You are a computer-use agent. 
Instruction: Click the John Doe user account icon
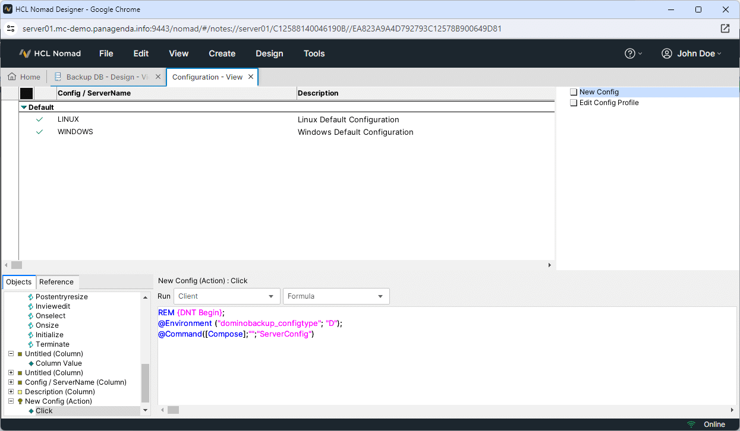coord(666,53)
